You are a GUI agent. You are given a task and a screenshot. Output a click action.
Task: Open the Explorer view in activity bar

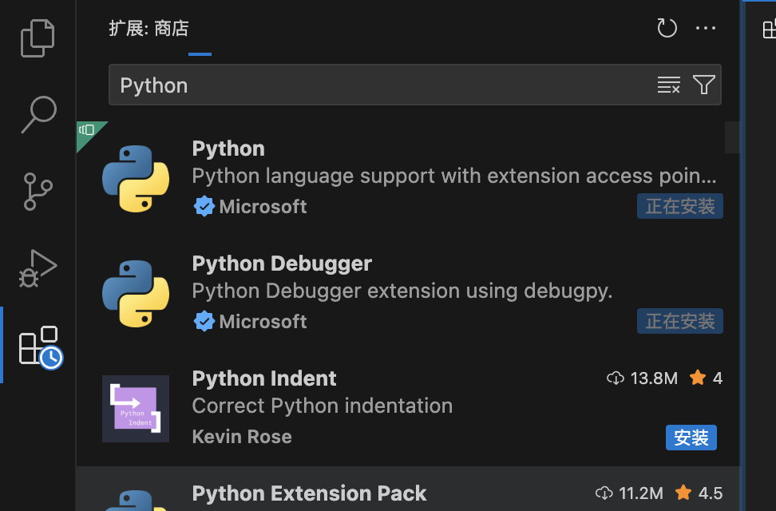click(38, 38)
